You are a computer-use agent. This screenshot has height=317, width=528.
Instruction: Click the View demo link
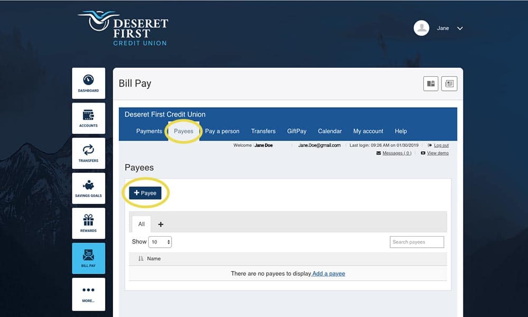438,153
